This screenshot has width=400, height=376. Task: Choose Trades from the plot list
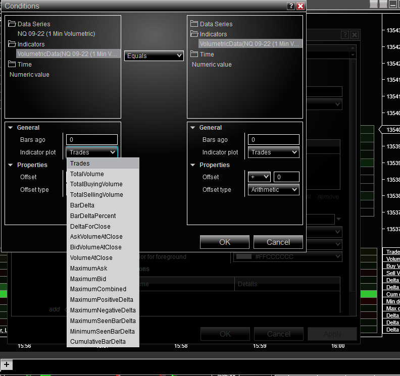point(103,163)
